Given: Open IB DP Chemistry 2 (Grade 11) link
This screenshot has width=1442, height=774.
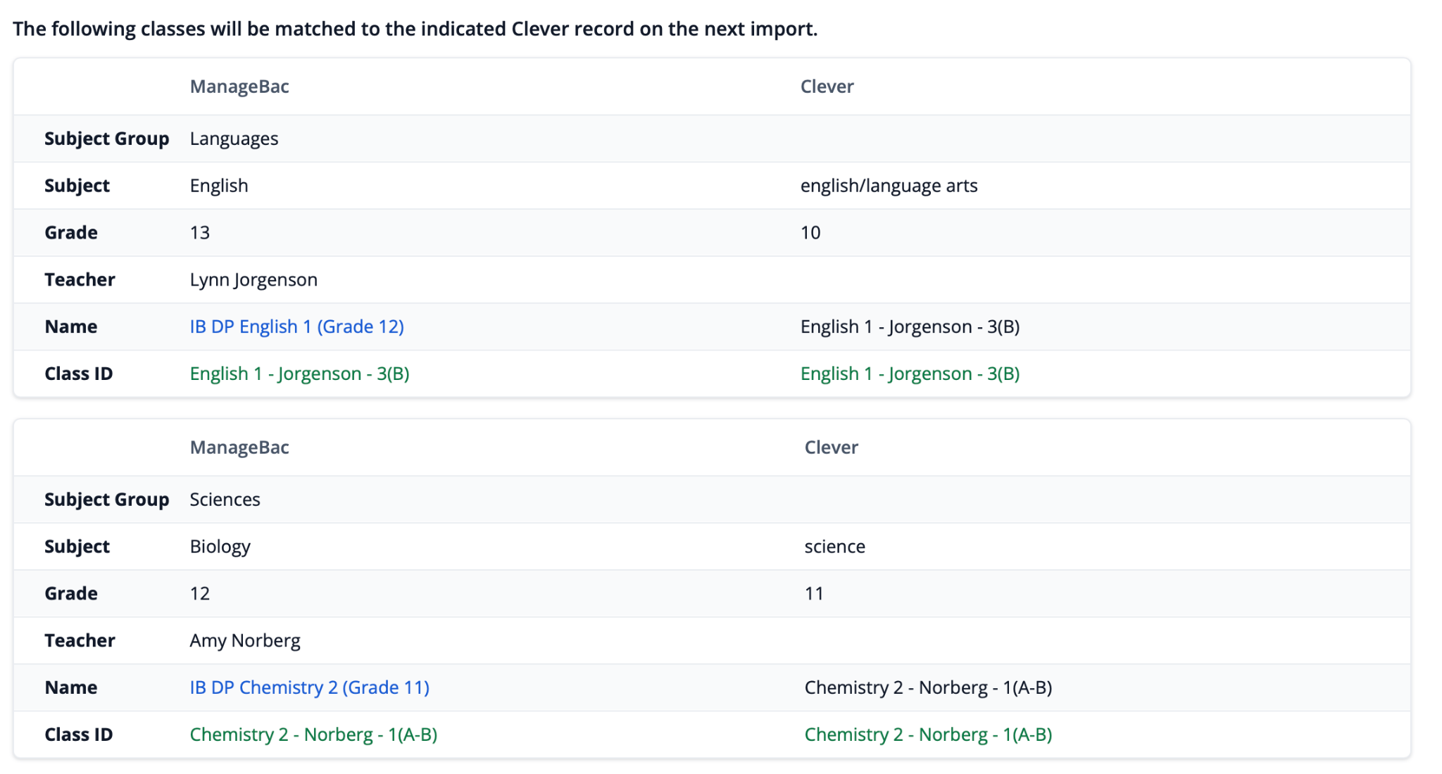Looking at the screenshot, I should pyautogui.click(x=309, y=687).
